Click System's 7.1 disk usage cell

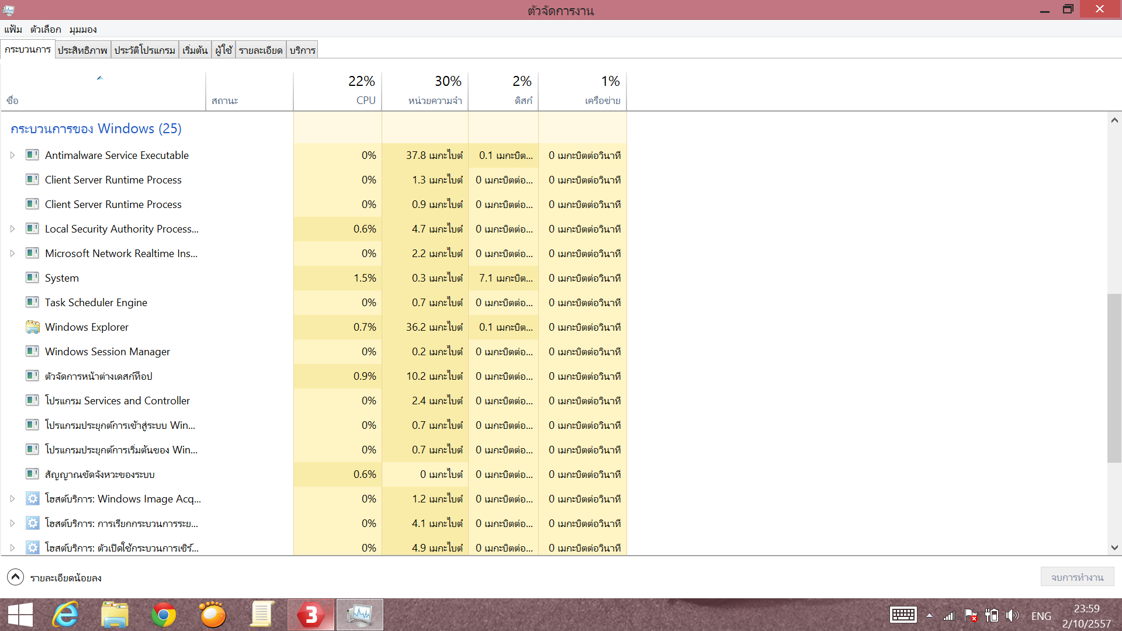coord(504,278)
